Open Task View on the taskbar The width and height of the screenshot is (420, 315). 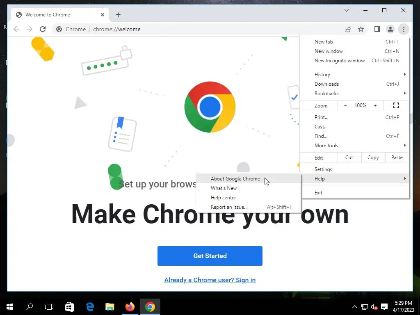coord(49,307)
